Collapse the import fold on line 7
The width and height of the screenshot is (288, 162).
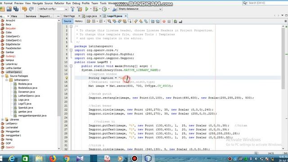[x=71, y=50]
